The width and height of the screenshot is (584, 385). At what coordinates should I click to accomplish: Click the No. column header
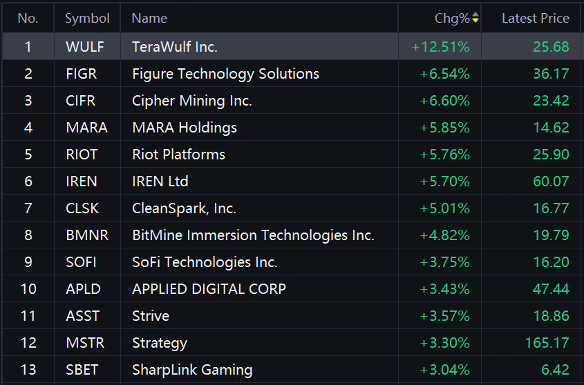tap(28, 18)
